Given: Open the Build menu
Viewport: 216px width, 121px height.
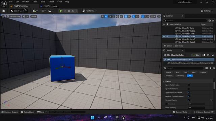Looking at the screenshot, I should [x=43, y=2].
